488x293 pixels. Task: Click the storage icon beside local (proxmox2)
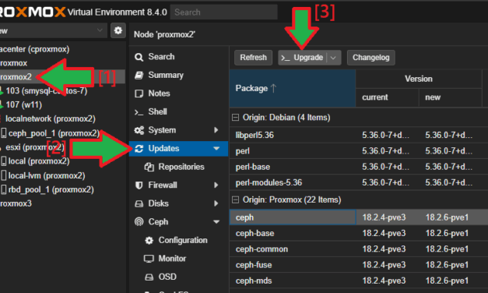coord(3,161)
